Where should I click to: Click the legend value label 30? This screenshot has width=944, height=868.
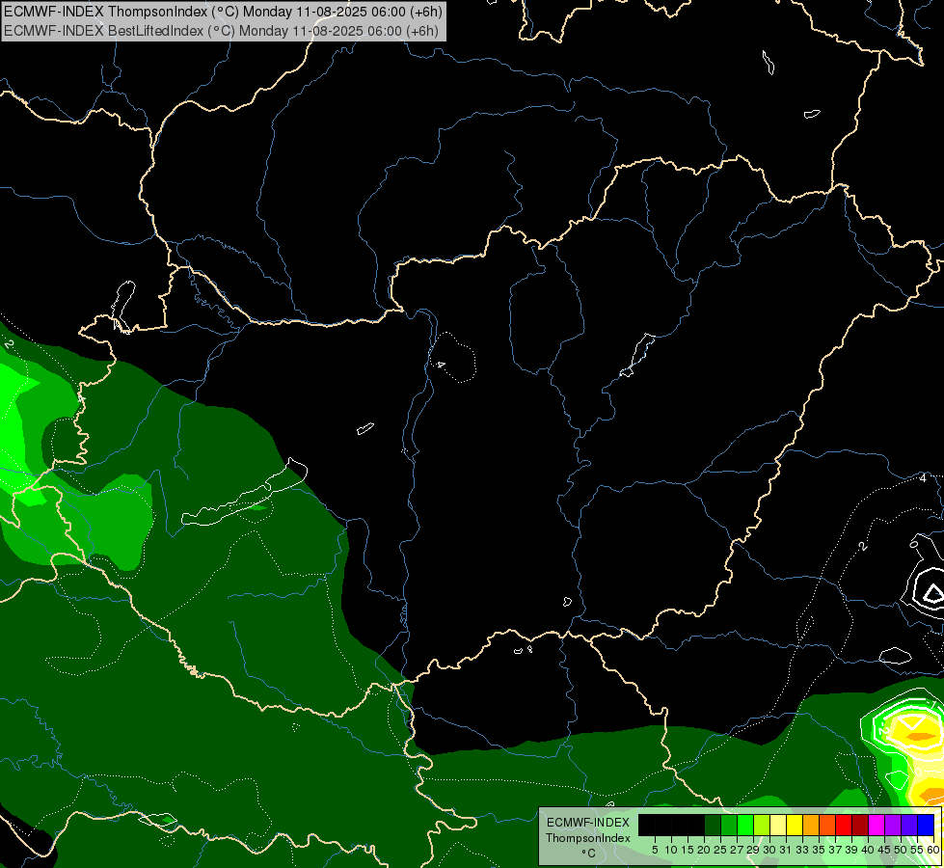click(769, 850)
